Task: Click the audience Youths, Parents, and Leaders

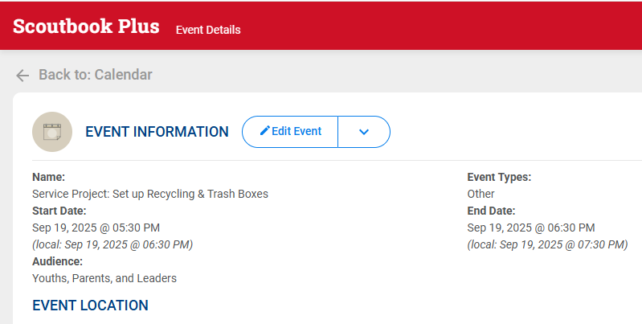Action: click(x=104, y=278)
